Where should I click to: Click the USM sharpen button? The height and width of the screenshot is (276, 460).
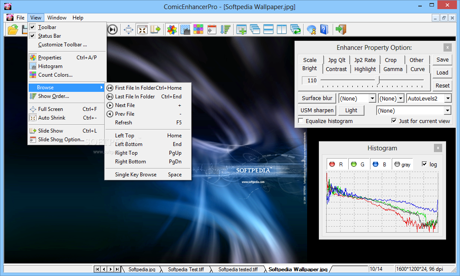click(x=317, y=110)
